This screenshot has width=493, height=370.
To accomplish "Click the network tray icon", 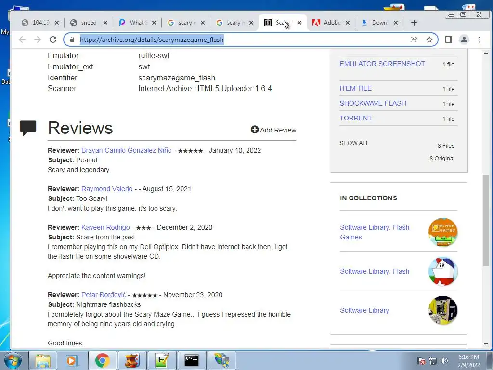I will point(433,361).
